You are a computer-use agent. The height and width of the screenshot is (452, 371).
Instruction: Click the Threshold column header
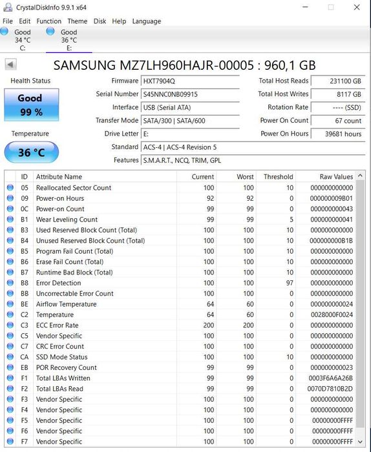pos(276,176)
